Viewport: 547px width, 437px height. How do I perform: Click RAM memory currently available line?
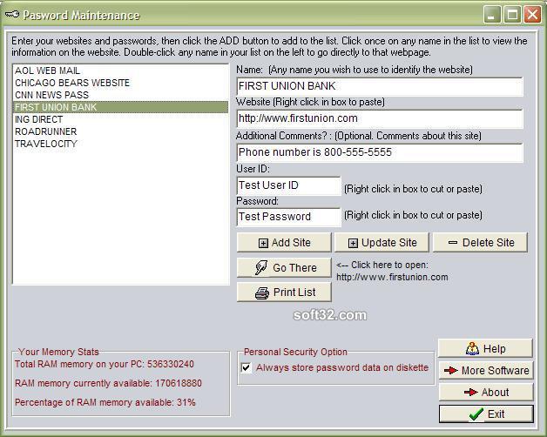tap(108, 383)
